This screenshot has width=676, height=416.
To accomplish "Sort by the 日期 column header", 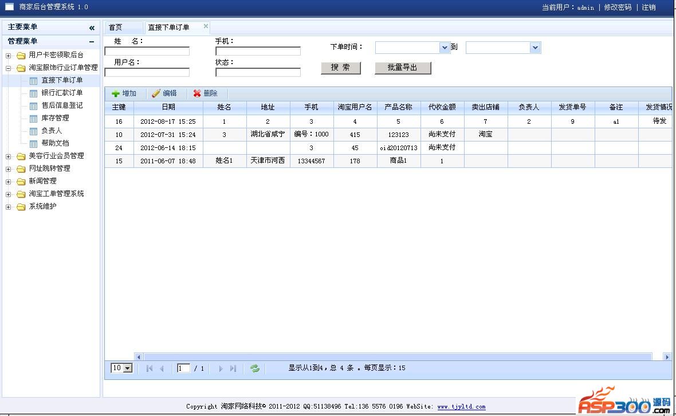I will (168, 107).
